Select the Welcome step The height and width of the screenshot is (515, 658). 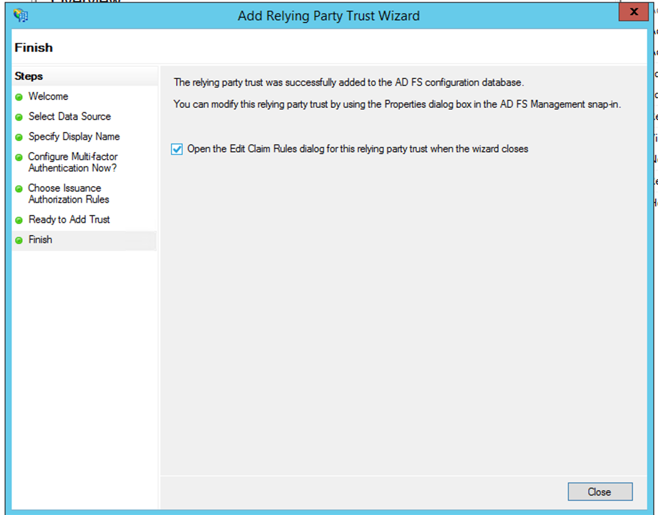point(48,96)
